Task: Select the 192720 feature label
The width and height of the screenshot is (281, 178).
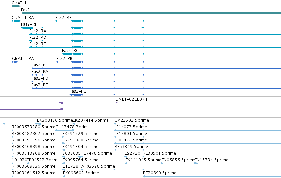Action: [x=132, y=154]
